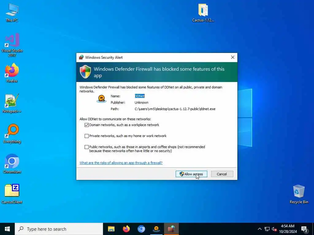Image resolution: width=314 pixels, height=235 pixels.
Task: Uncheck Domain networks checkbox
Action: coord(86,125)
